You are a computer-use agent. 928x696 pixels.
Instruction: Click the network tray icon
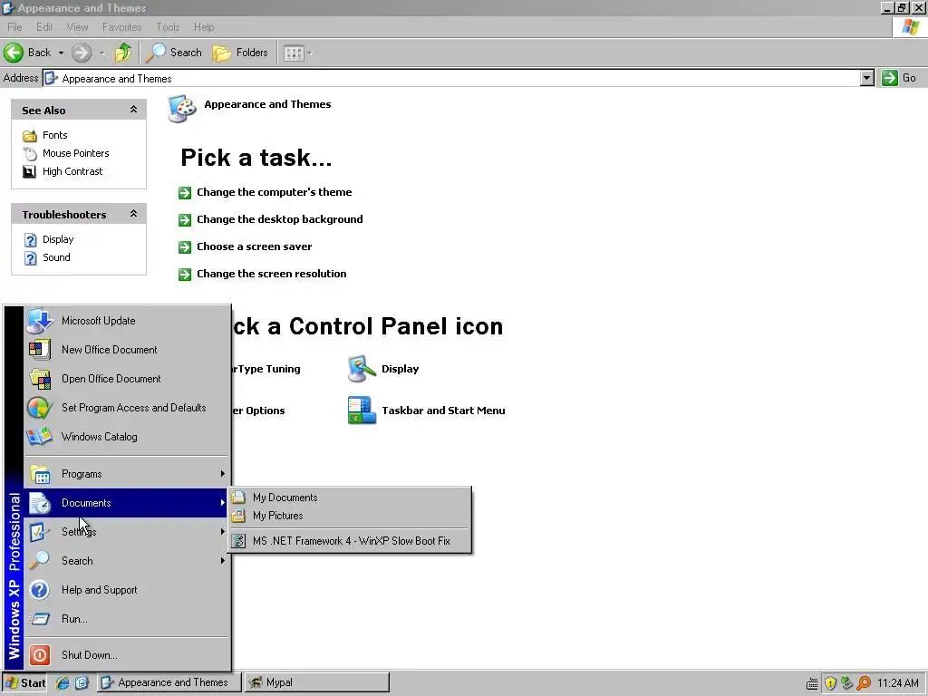point(847,683)
